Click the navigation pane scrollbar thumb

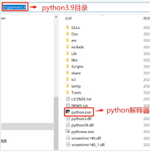pos(56,123)
